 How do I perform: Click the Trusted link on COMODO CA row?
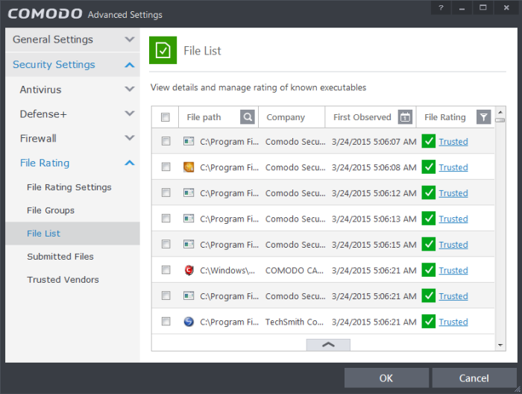point(453,270)
